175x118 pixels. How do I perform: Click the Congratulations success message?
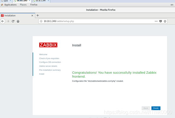coord(114,74)
